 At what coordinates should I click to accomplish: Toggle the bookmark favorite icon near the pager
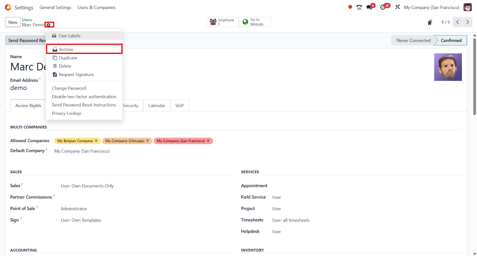pos(430,22)
